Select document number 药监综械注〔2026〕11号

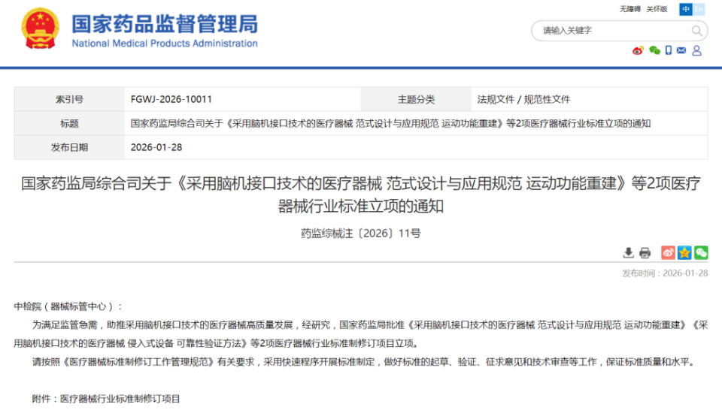coord(361,234)
